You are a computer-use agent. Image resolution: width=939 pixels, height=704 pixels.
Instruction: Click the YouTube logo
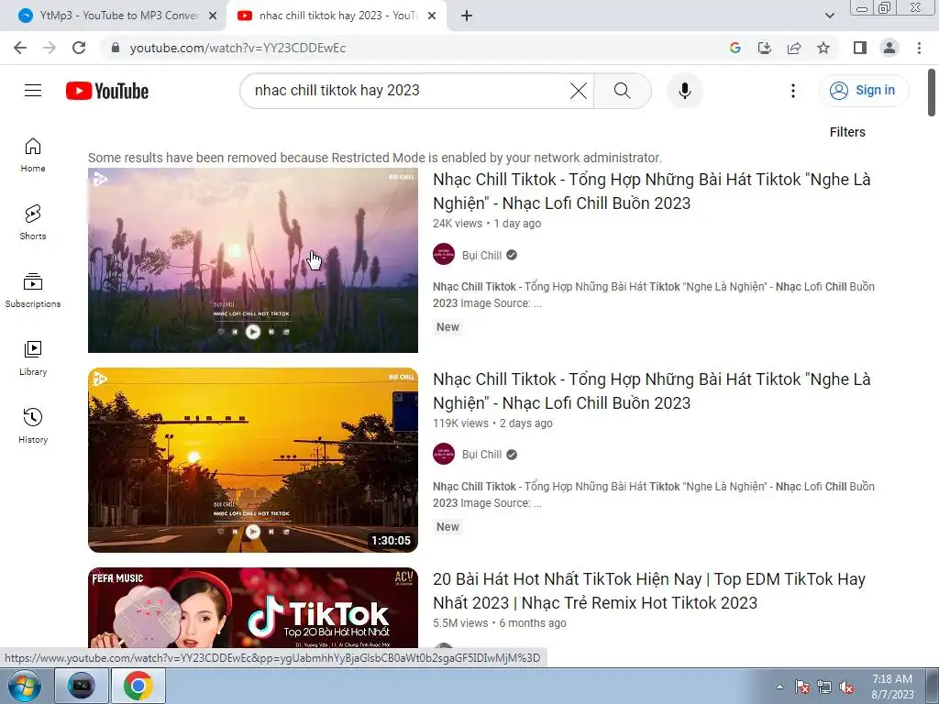[x=107, y=91]
